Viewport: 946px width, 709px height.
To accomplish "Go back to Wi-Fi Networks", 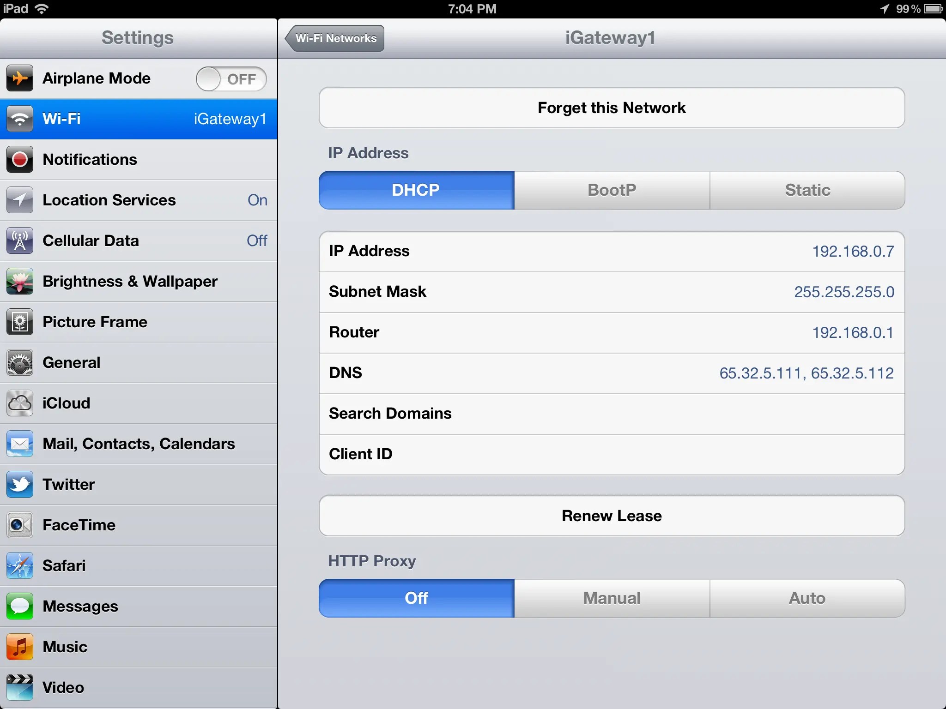I will pos(335,38).
